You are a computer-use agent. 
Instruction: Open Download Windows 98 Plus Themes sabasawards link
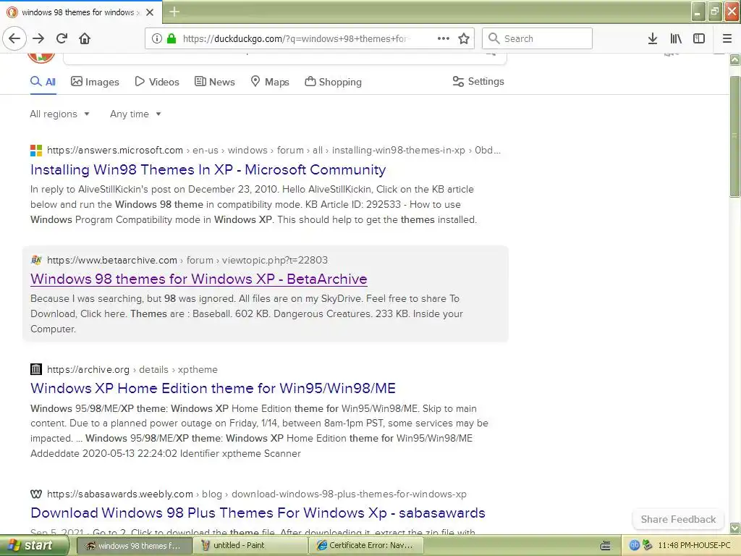point(258,513)
